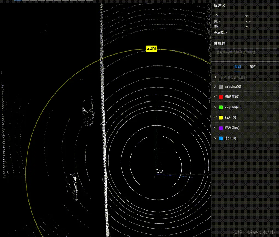Click the 宽 width dimension readout
The width and height of the screenshot is (279, 237).
point(217,22)
